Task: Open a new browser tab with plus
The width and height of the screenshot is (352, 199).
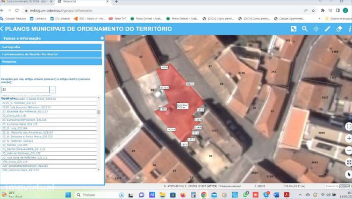Action: pyautogui.click(x=116, y=2)
